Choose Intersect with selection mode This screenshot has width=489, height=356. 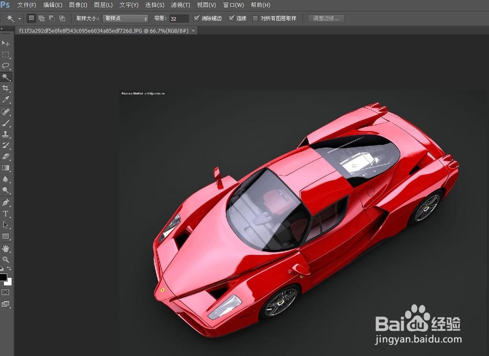pos(62,19)
